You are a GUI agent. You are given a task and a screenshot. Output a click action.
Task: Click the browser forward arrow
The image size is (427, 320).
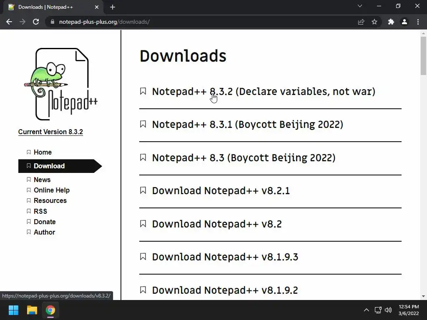pos(23,22)
